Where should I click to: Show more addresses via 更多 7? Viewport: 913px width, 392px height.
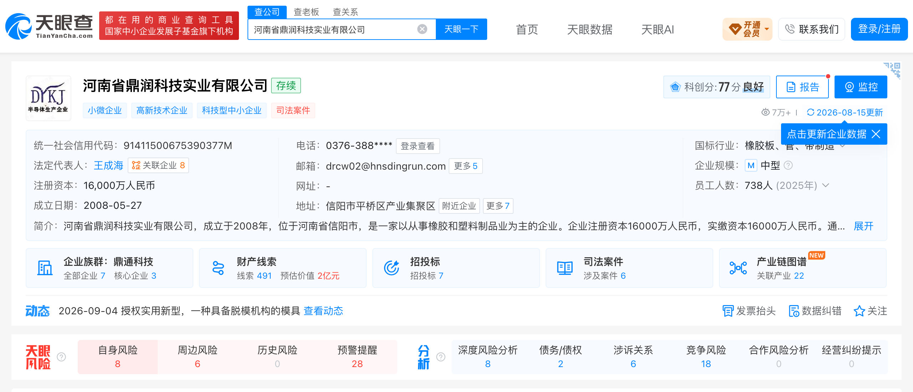coord(498,206)
